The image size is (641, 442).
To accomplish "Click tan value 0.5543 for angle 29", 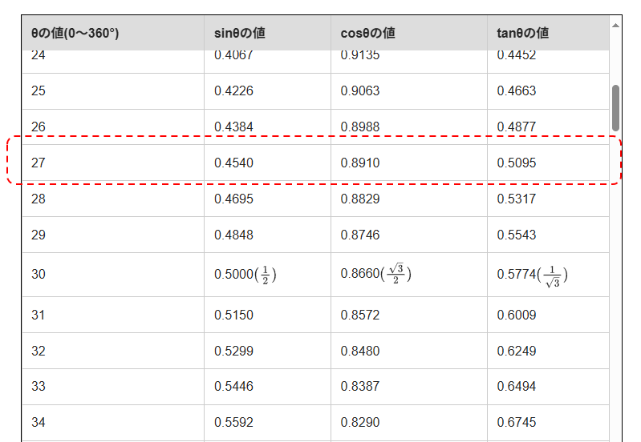I will click(x=517, y=235).
